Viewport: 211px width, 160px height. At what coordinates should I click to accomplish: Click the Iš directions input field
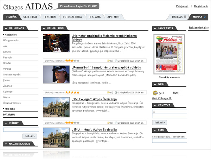170,112
